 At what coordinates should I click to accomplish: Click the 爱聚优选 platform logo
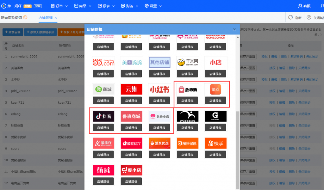[x=159, y=143]
